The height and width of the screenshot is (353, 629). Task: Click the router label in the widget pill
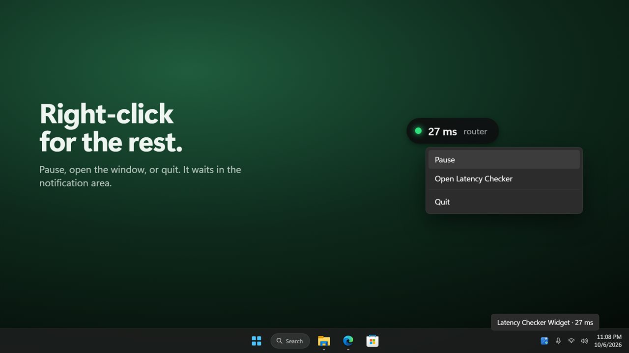475,131
